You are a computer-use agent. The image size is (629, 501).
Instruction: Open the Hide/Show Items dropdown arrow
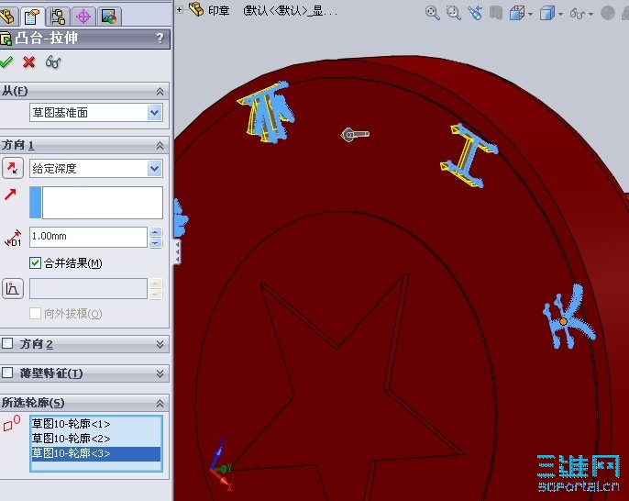[x=590, y=14]
